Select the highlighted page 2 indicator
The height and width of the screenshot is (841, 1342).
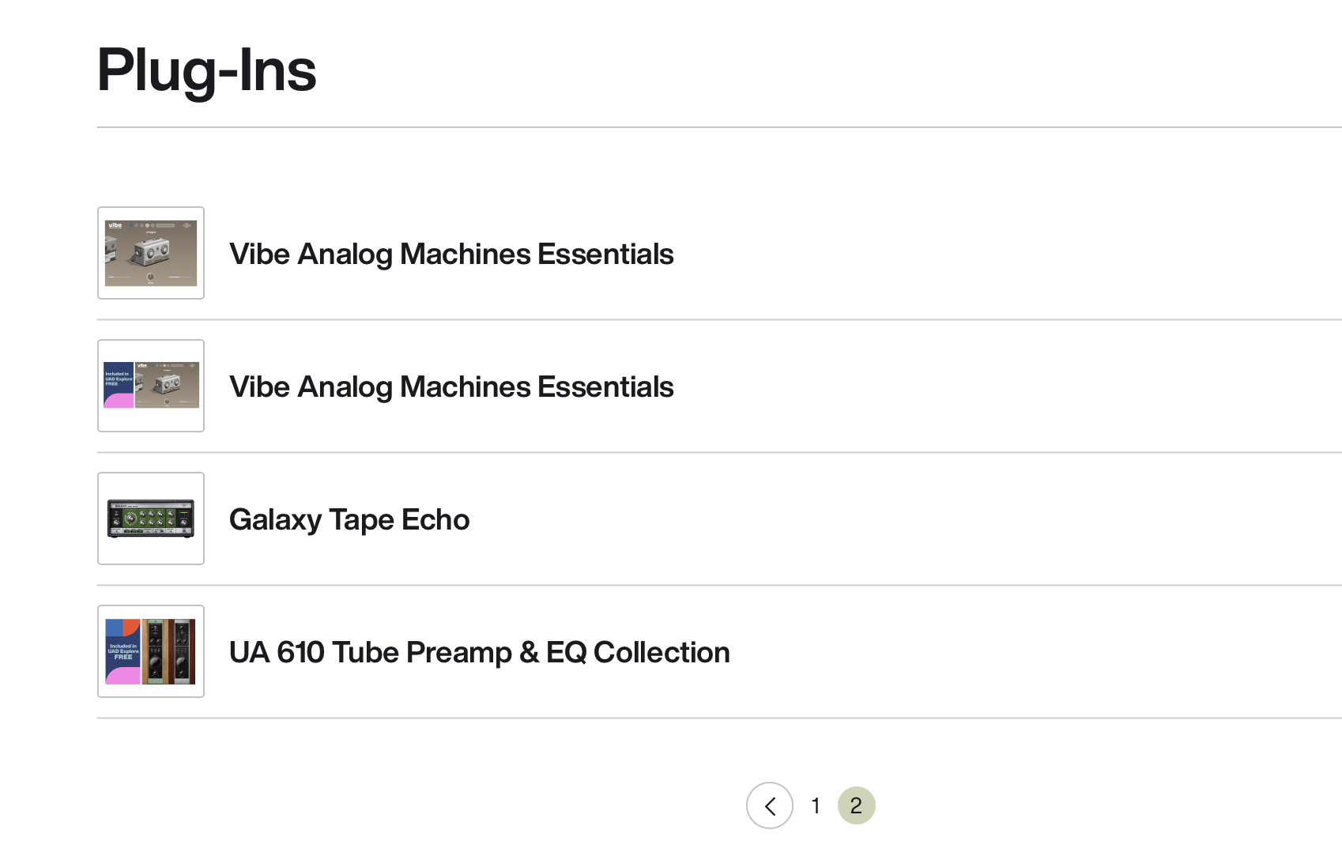pos(856,805)
